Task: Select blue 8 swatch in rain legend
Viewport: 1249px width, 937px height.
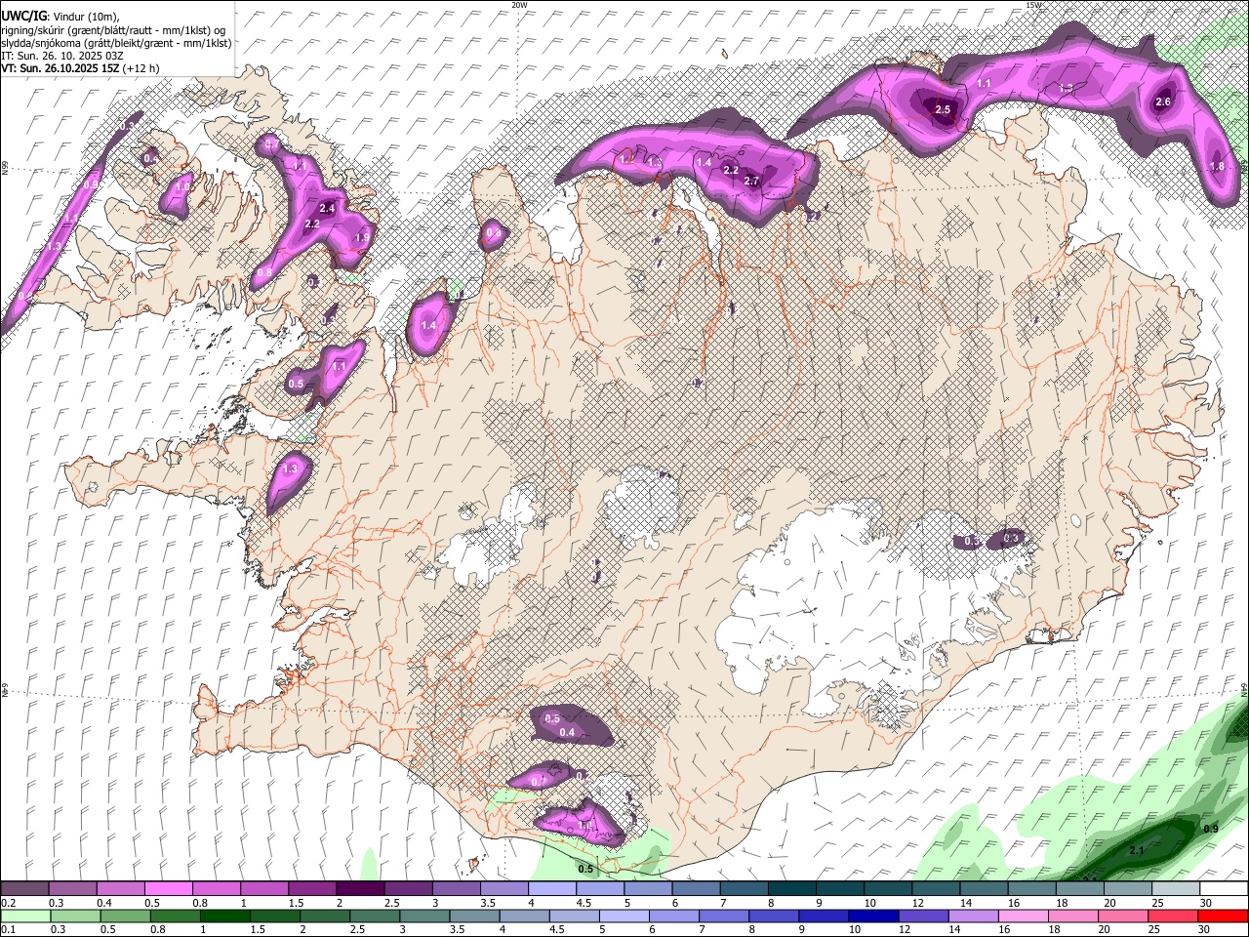Action: (773, 916)
